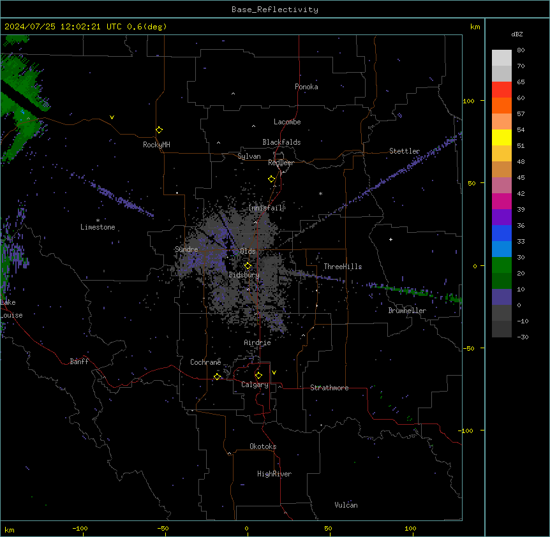Click the ThreeHills label

coord(343,267)
